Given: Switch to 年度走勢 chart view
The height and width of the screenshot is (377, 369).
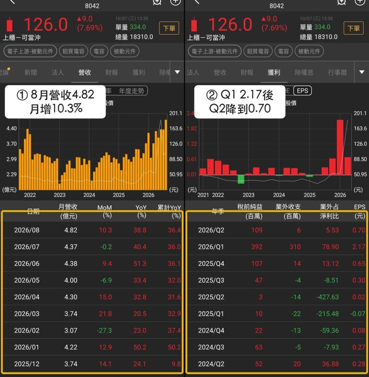Looking at the screenshot, I should [x=132, y=91].
